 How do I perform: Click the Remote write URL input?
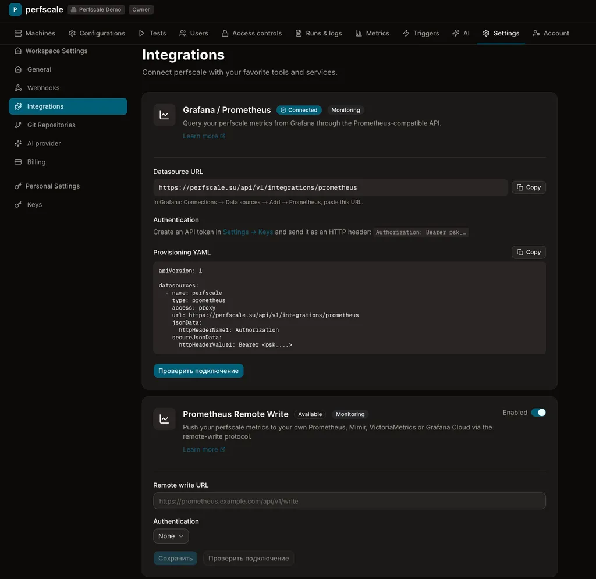click(349, 501)
